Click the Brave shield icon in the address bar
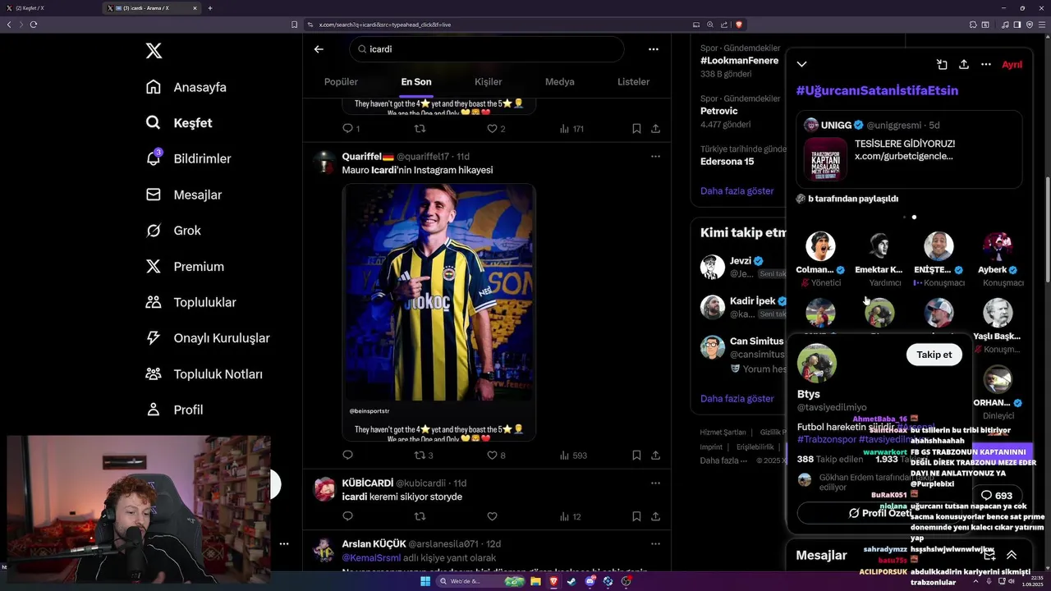The image size is (1051, 591). click(x=739, y=25)
